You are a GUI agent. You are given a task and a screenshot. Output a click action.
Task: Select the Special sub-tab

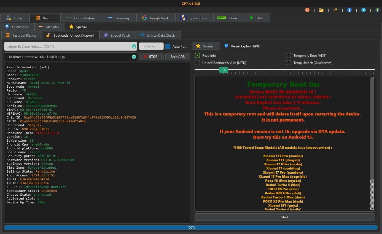pyautogui.click(x=79, y=27)
